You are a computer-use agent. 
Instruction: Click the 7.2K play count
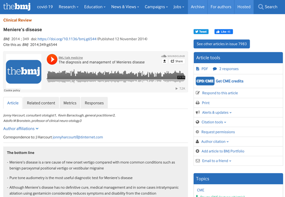[180, 89]
